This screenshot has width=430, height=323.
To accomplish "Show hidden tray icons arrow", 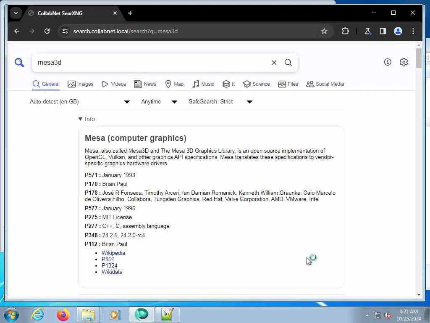I will 367,315.
